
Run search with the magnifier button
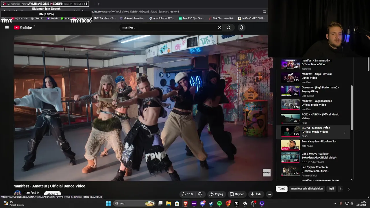pos(229,27)
